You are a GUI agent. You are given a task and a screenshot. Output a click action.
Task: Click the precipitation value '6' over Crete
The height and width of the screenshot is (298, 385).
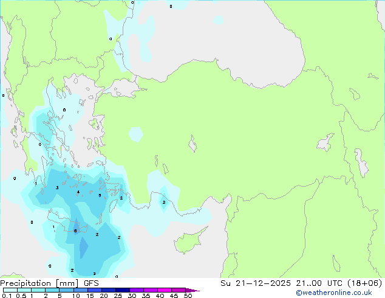tap(75, 230)
